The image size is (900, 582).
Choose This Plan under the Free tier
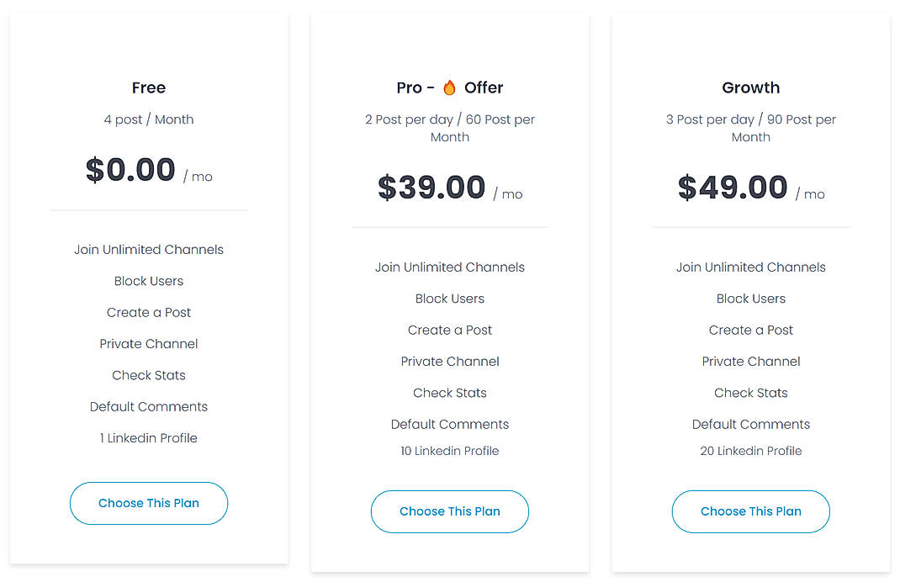pos(148,503)
